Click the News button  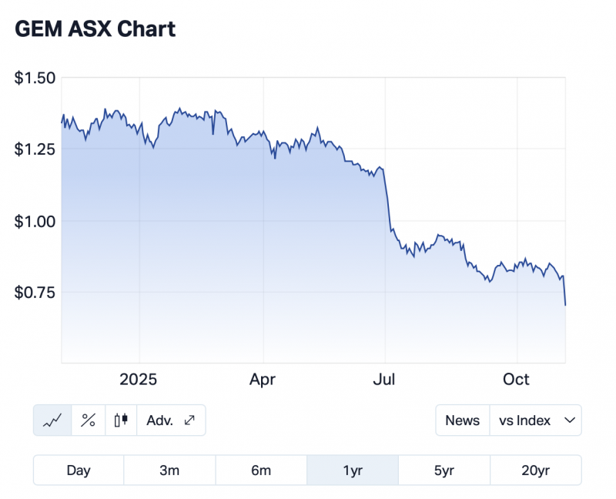point(462,420)
